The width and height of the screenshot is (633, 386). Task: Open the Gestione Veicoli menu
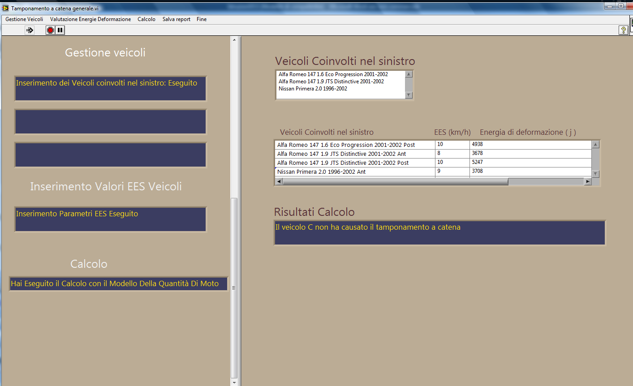pos(24,19)
